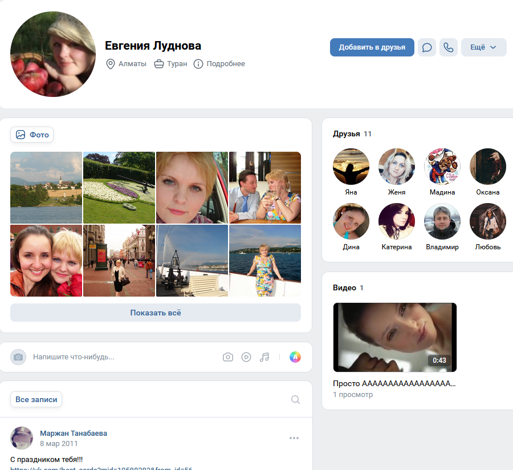This screenshot has width=513, height=470.
Task: Open friend Любовь's avatar
Action: 488,221
